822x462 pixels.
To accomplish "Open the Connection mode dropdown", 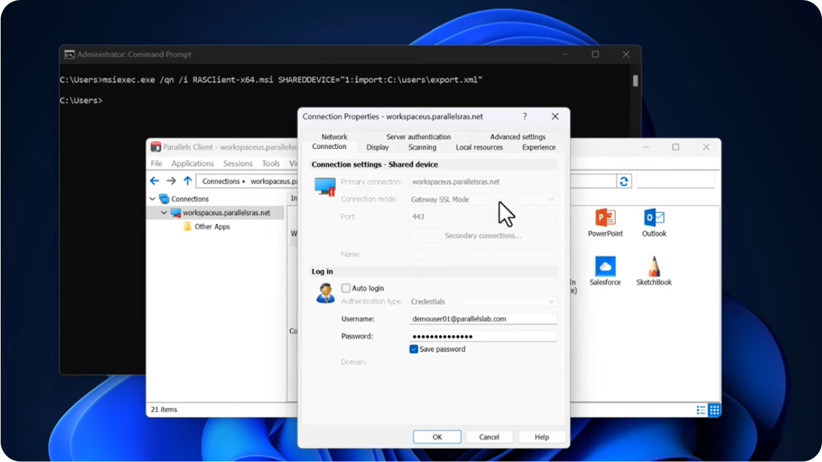I will 483,199.
